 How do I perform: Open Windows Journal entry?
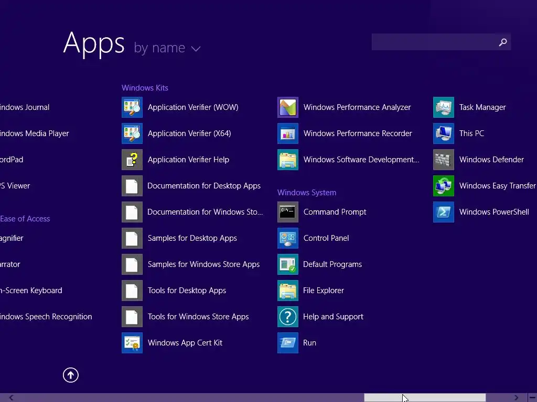(25, 107)
